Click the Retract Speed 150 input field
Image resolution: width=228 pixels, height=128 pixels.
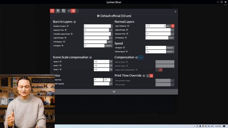tap(156, 52)
